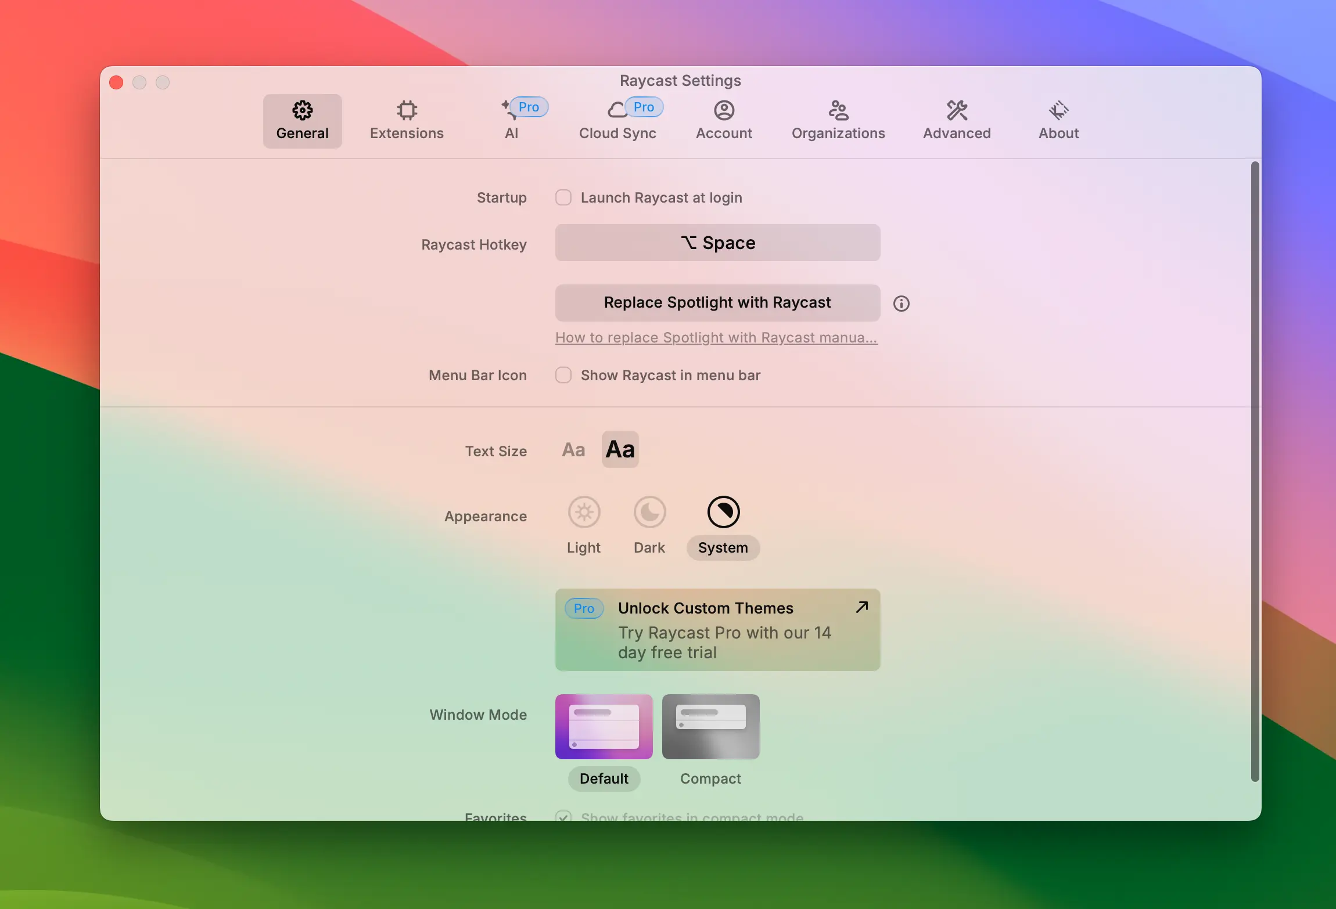Enable Show Raycast in menu bar

point(563,375)
